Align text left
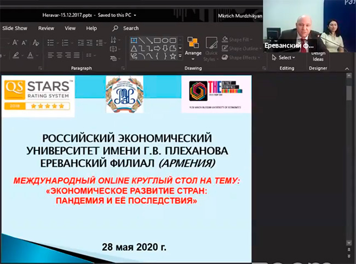The image size is (356, 264). coord(50,55)
